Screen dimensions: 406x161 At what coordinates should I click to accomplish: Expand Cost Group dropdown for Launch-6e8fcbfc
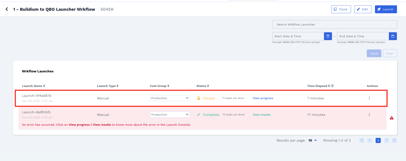point(170,115)
